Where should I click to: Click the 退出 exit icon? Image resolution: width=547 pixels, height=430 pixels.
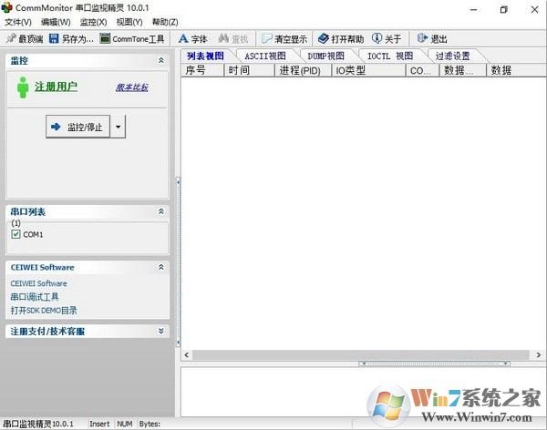click(x=421, y=38)
